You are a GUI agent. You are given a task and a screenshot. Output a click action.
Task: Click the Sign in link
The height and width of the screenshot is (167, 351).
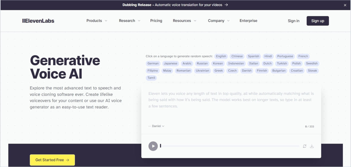pos(293,21)
